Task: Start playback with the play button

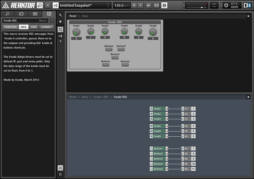Action: (x=140, y=5)
